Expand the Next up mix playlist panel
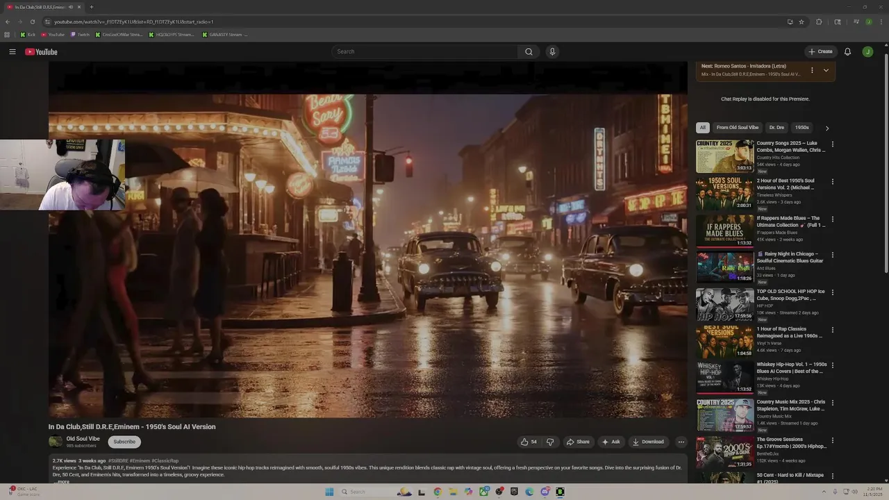Image resolution: width=889 pixels, height=500 pixels. click(x=826, y=70)
